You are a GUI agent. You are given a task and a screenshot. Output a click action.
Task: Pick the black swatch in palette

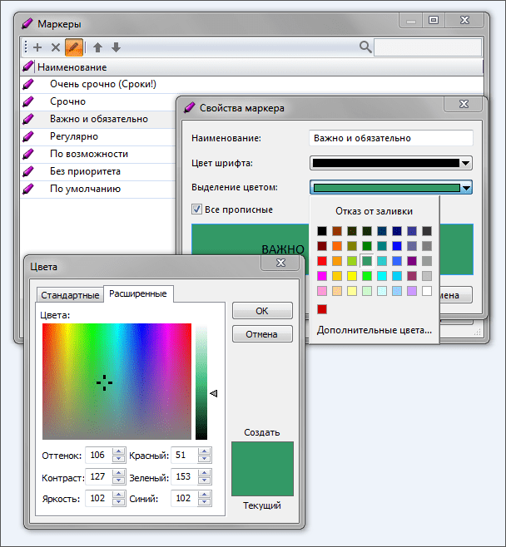click(322, 231)
